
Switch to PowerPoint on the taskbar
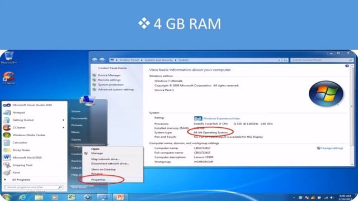click(x=120, y=197)
